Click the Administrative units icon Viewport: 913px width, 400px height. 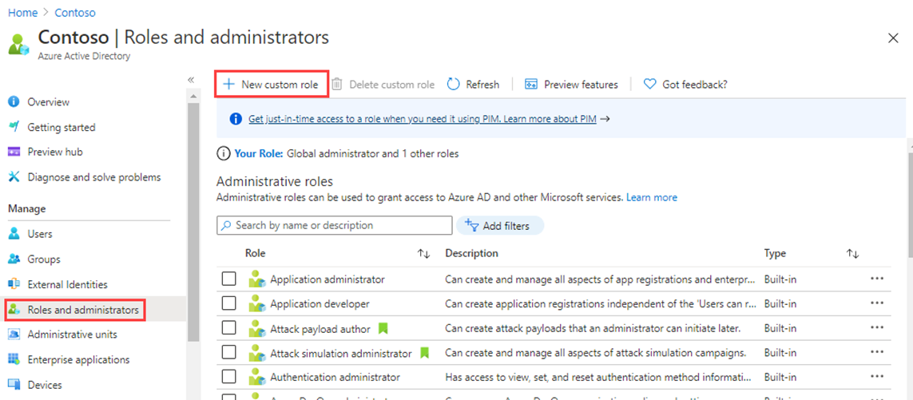pyautogui.click(x=14, y=335)
